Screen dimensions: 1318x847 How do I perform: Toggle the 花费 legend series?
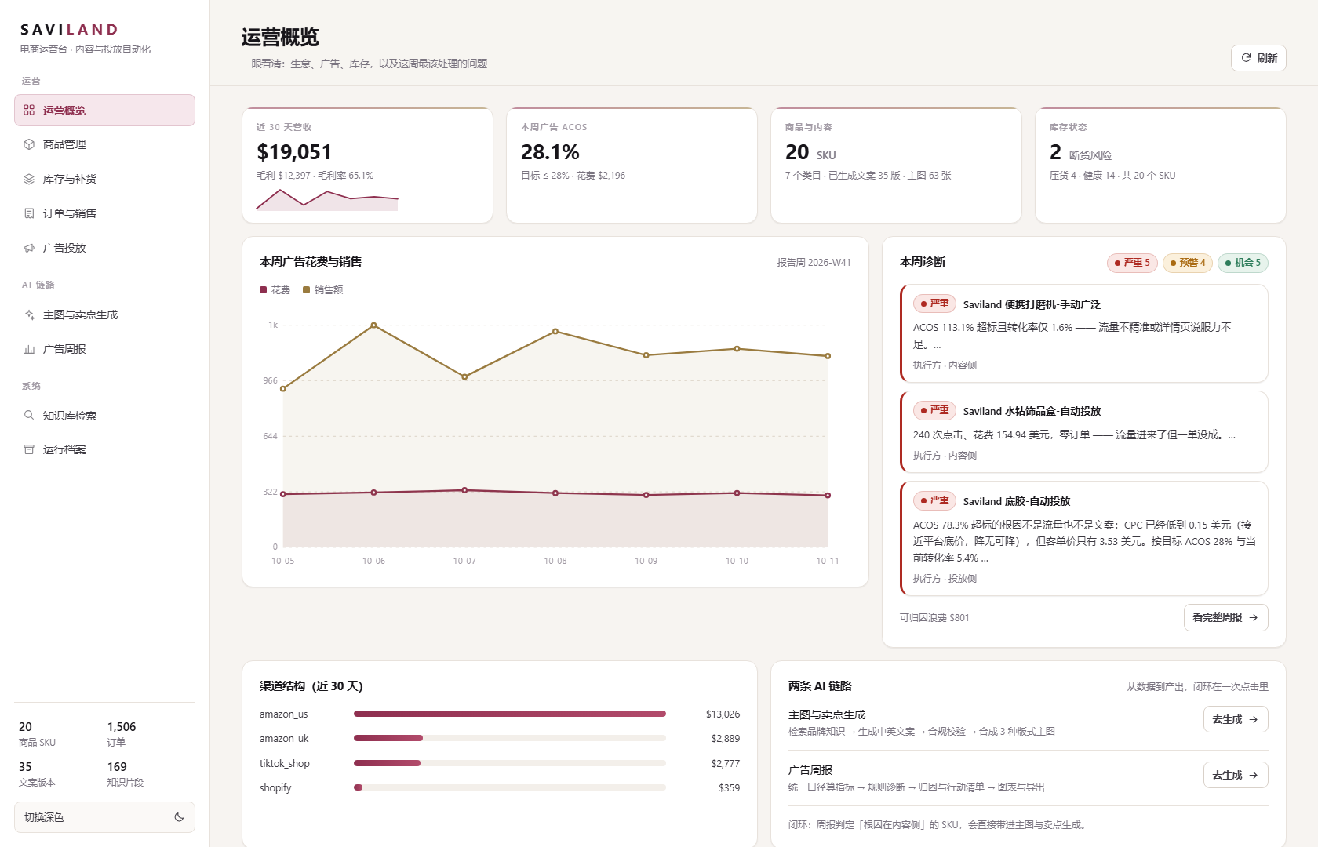[275, 290]
